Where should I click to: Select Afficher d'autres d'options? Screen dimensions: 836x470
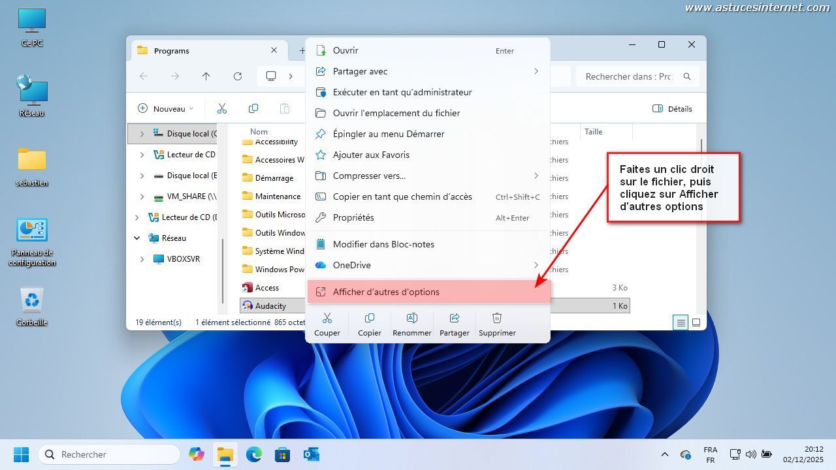428,292
